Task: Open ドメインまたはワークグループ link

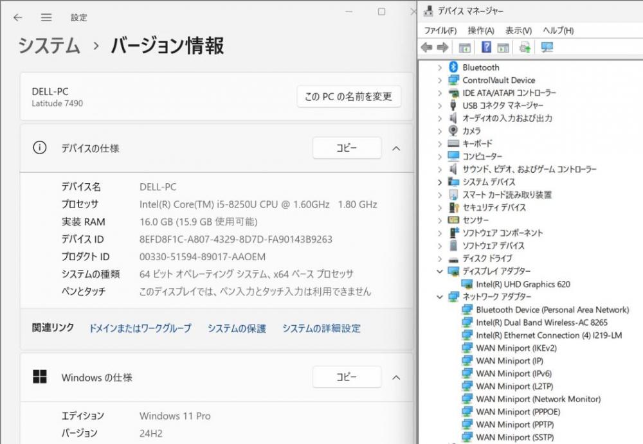Action: (140, 328)
